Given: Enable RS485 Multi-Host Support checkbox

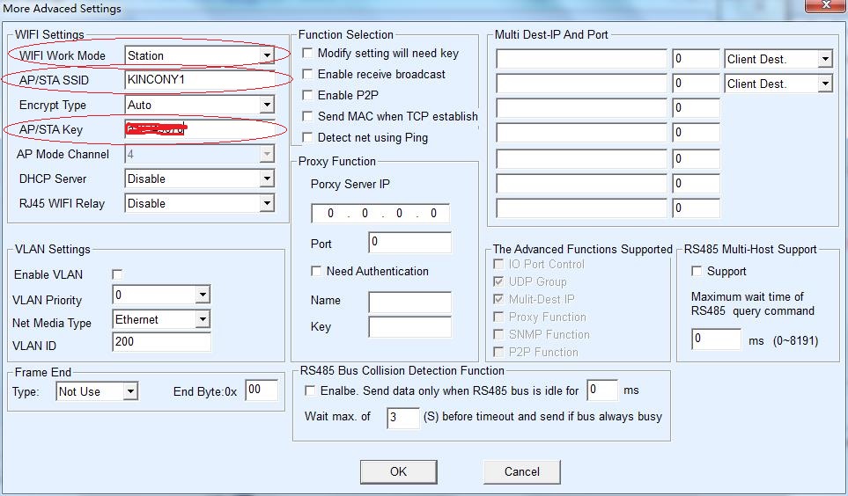Looking at the screenshot, I should 697,271.
